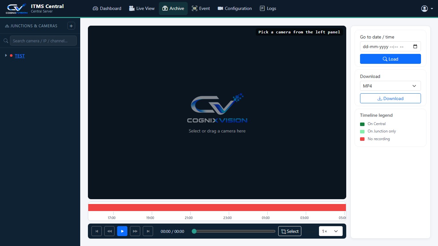438x246 pixels.
Task: Click the date/time input field
Action: [x=391, y=47]
